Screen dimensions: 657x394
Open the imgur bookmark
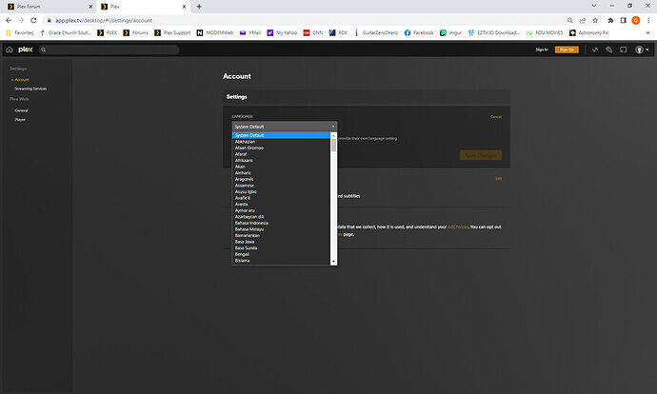tap(450, 32)
